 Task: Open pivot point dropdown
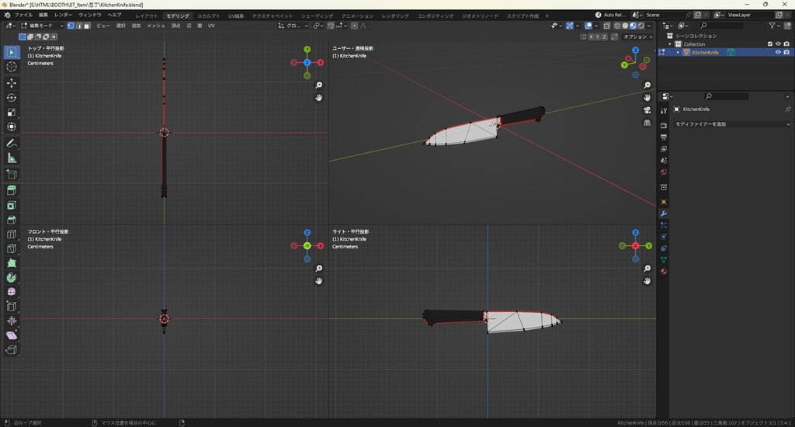pos(318,26)
